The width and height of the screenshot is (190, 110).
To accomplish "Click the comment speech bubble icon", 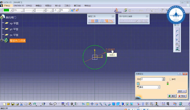I will 55,104.
